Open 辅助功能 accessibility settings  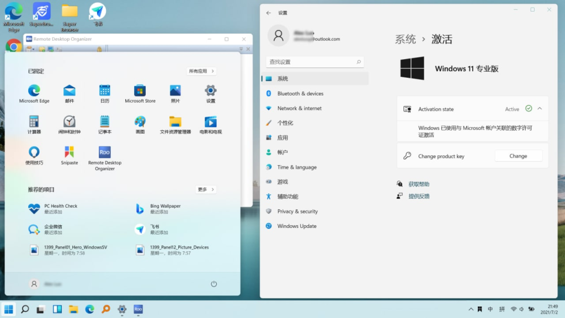tap(315, 197)
